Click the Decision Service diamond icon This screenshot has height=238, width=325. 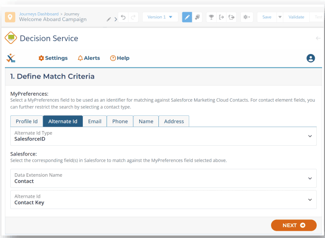[11, 38]
